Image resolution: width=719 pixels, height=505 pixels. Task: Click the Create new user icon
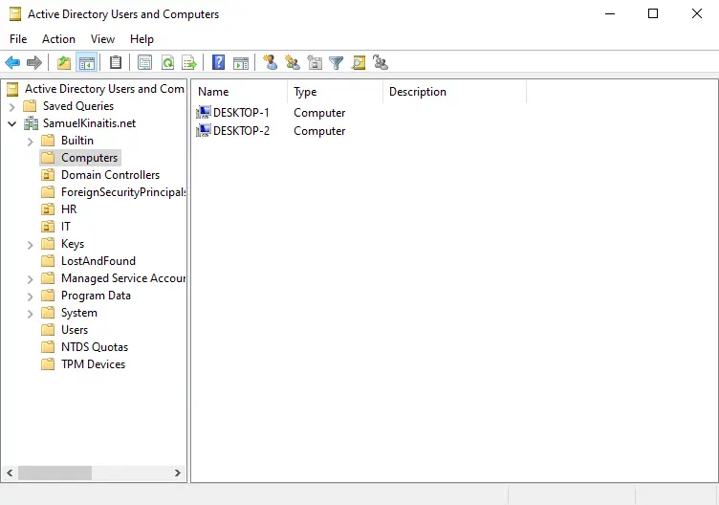click(271, 63)
